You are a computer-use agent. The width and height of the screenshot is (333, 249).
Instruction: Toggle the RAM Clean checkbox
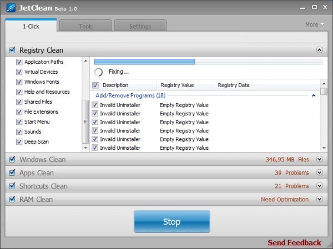pos(12,199)
